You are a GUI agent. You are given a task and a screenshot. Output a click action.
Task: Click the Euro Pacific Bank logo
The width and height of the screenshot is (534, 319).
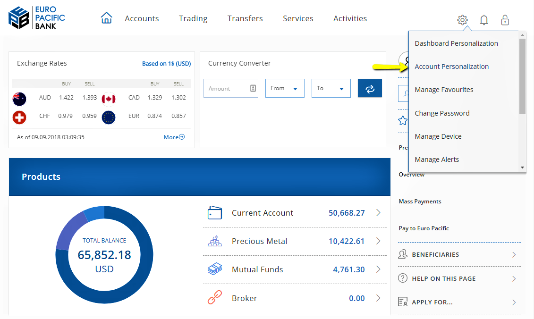pyautogui.click(x=37, y=18)
